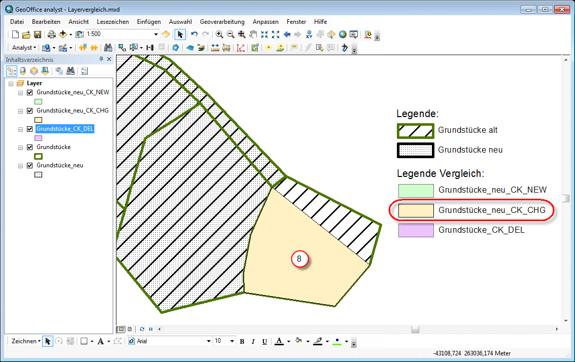Viewport: 575px width, 362px height.
Task: Select the Pan hand tool
Action: tap(253, 34)
